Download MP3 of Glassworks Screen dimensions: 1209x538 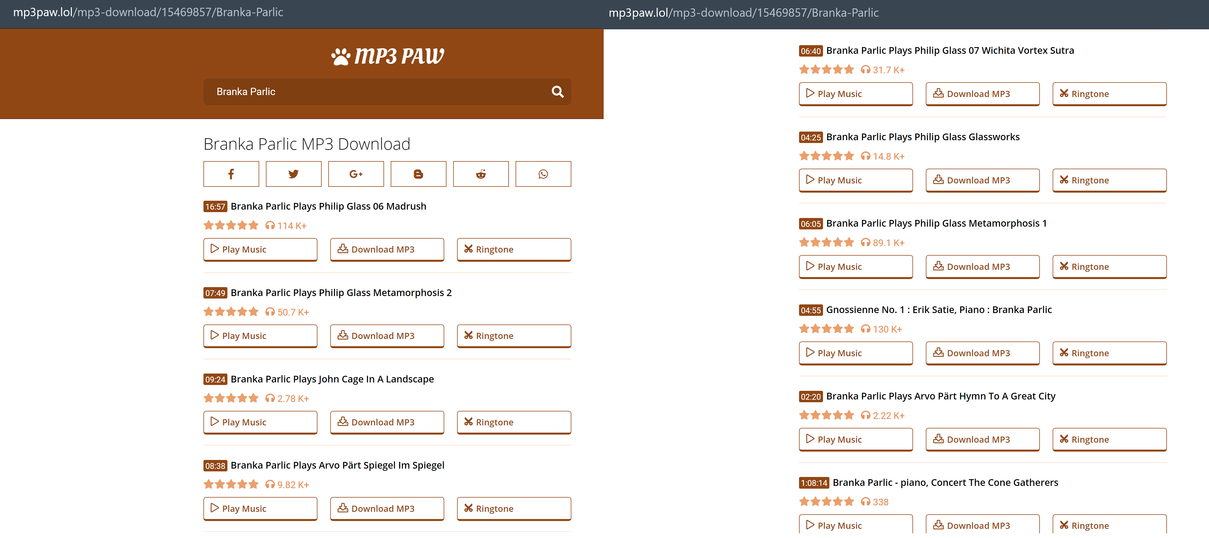pos(982,180)
